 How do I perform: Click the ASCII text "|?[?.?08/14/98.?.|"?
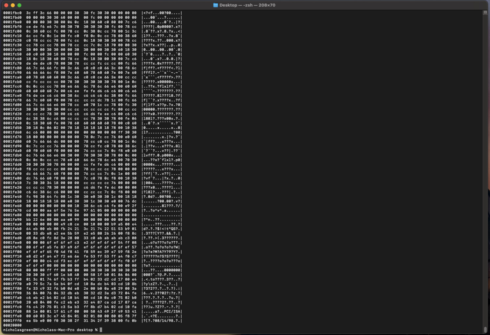pyautogui.click(x=162, y=321)
